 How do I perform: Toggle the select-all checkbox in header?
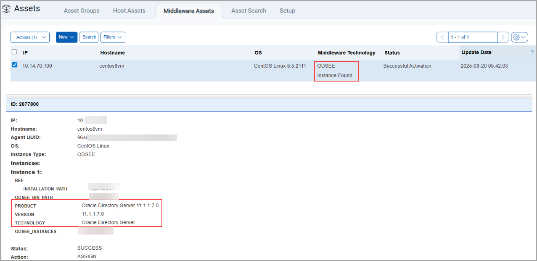pos(14,52)
